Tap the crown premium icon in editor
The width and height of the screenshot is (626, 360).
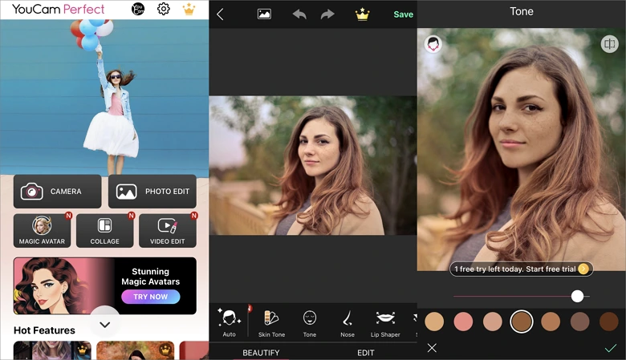362,14
